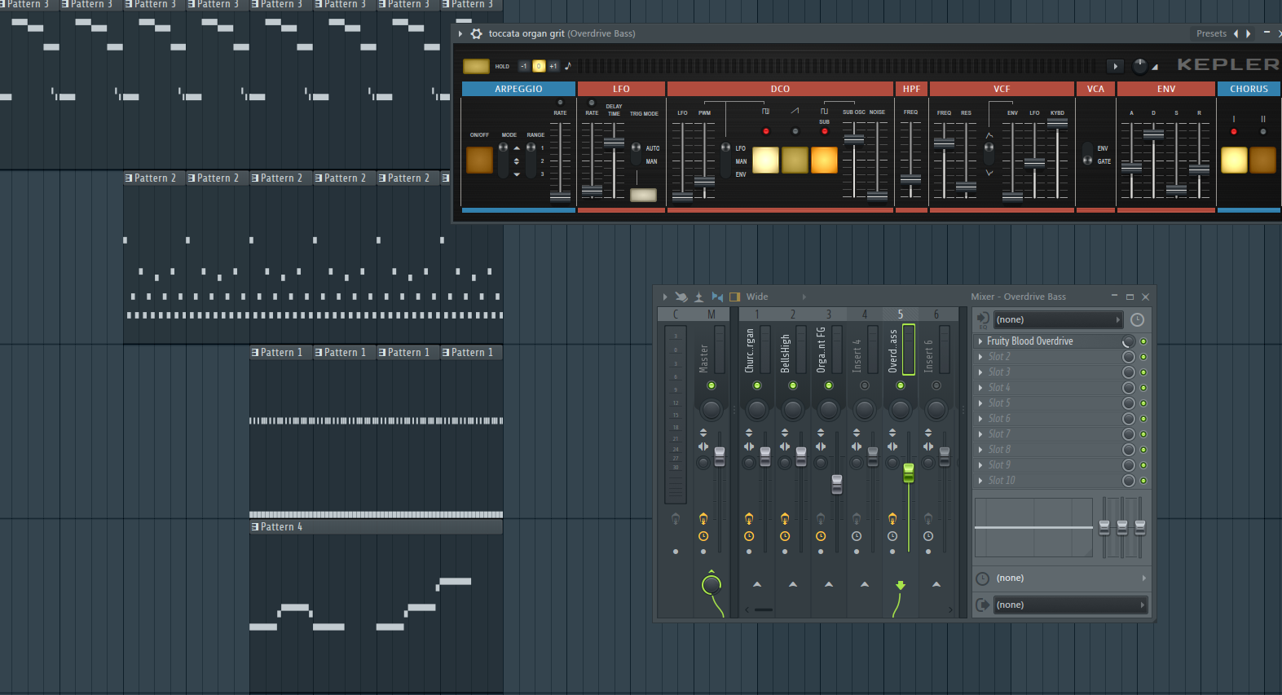Set octave shift to -1
1282x695 pixels.
click(524, 66)
